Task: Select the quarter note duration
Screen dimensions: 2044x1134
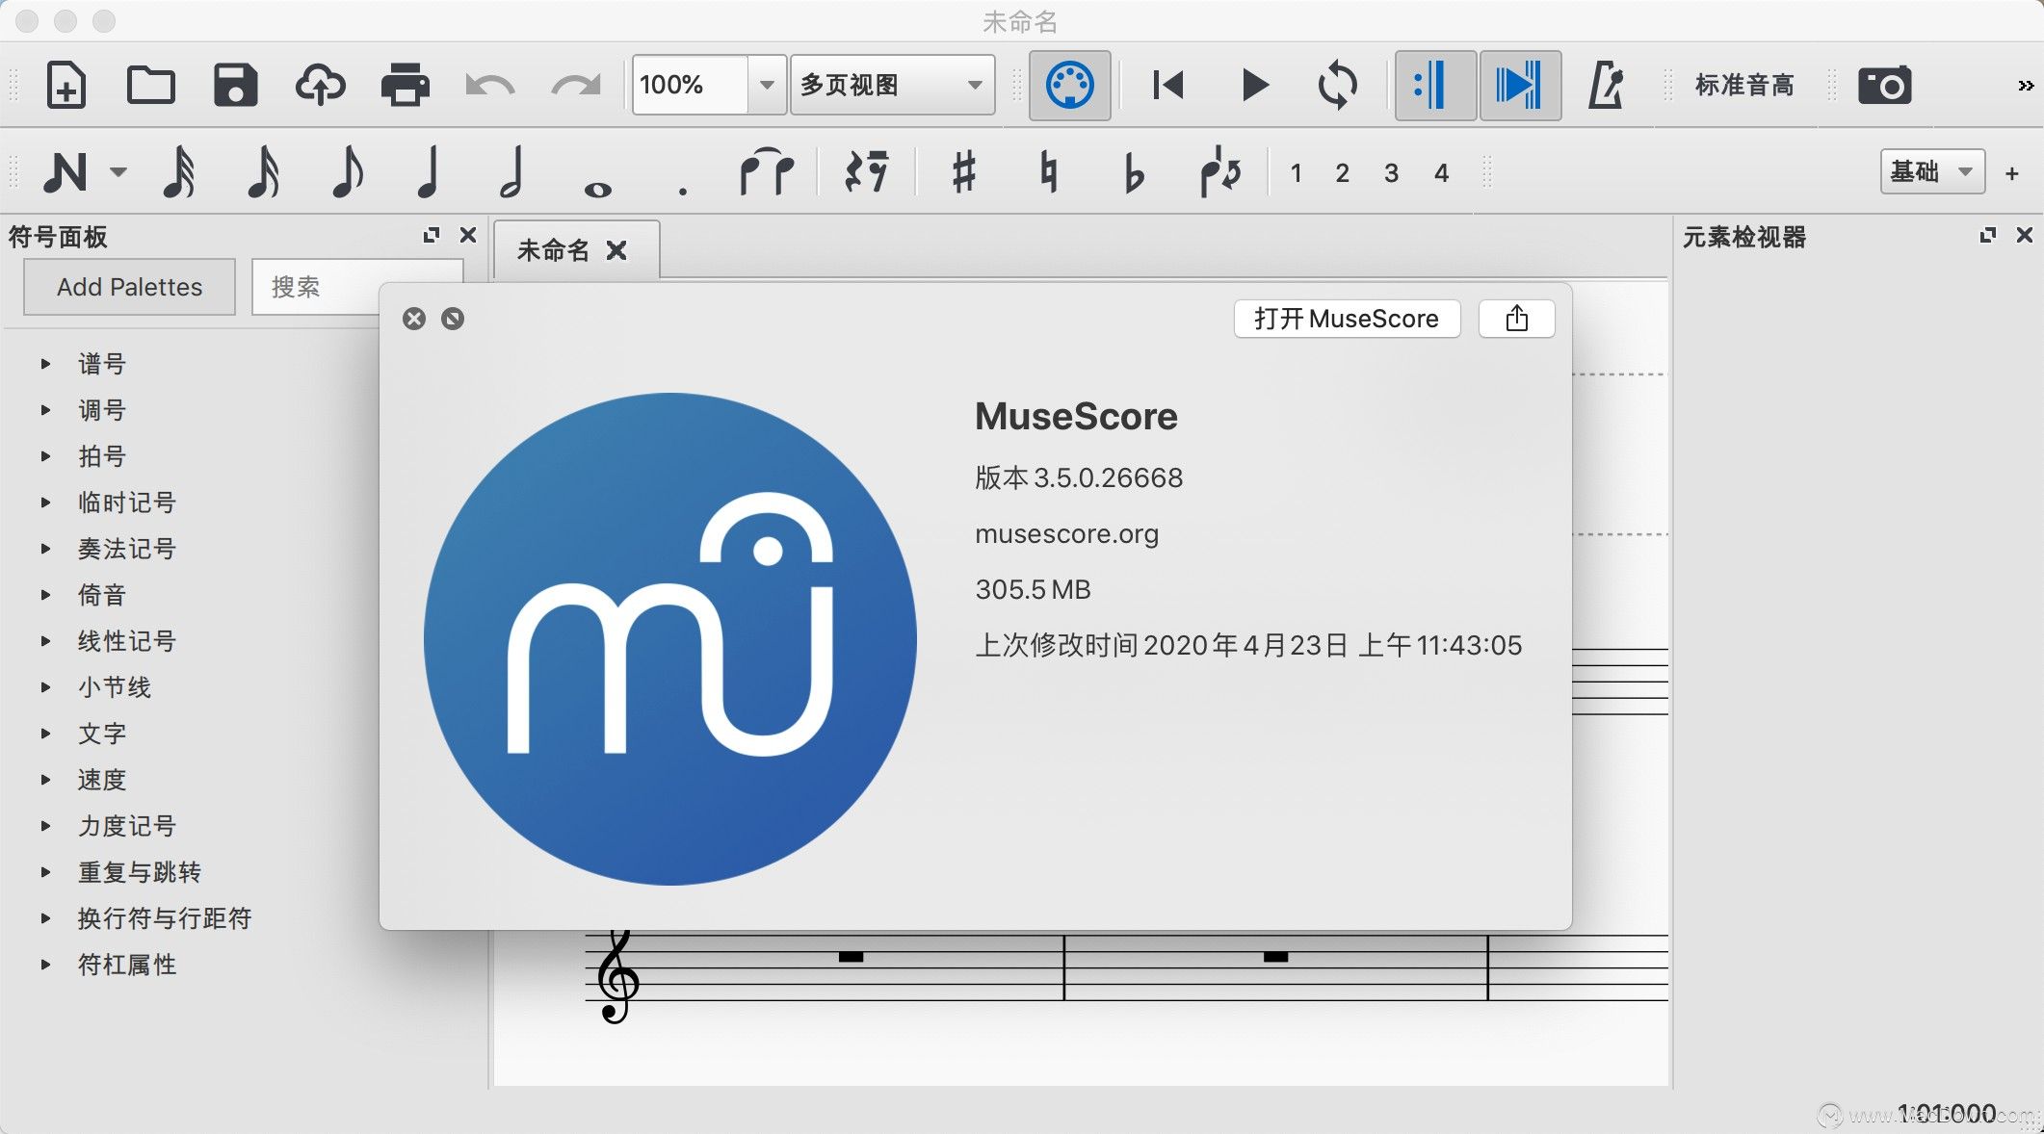Action: [x=429, y=172]
